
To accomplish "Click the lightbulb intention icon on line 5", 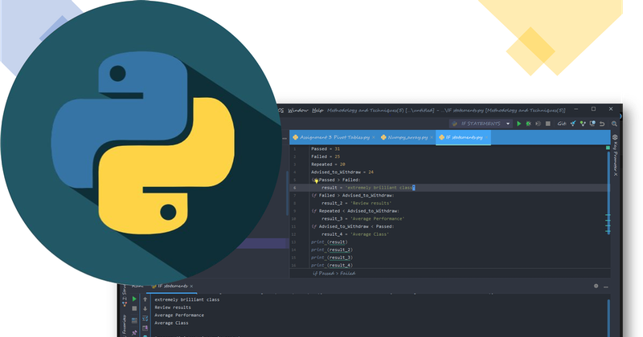I will [316, 181].
